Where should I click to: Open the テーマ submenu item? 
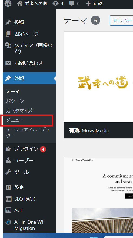coord(13,91)
